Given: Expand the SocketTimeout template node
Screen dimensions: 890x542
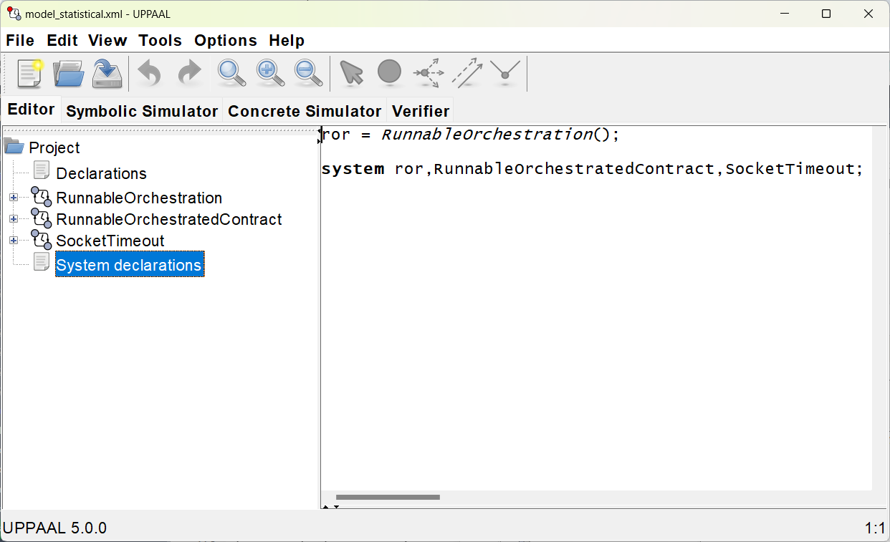Looking at the screenshot, I should point(14,241).
